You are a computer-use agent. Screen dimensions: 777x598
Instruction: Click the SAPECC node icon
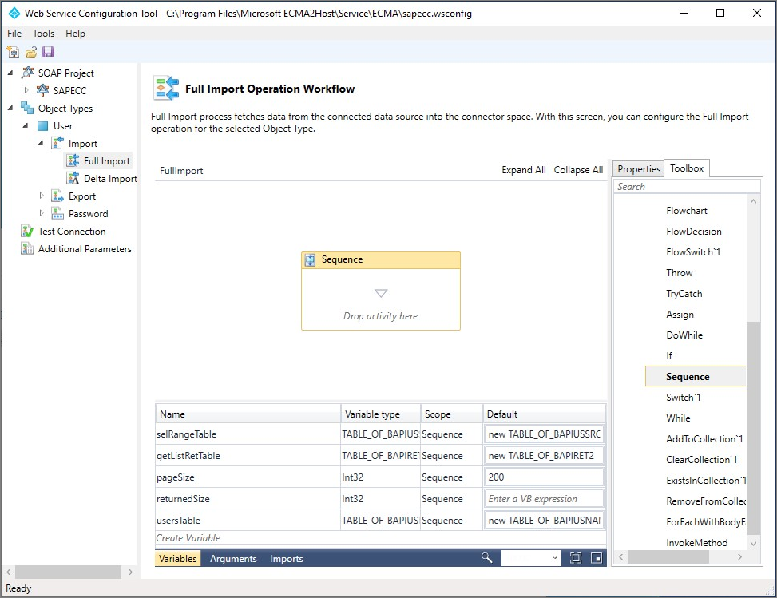click(x=43, y=90)
